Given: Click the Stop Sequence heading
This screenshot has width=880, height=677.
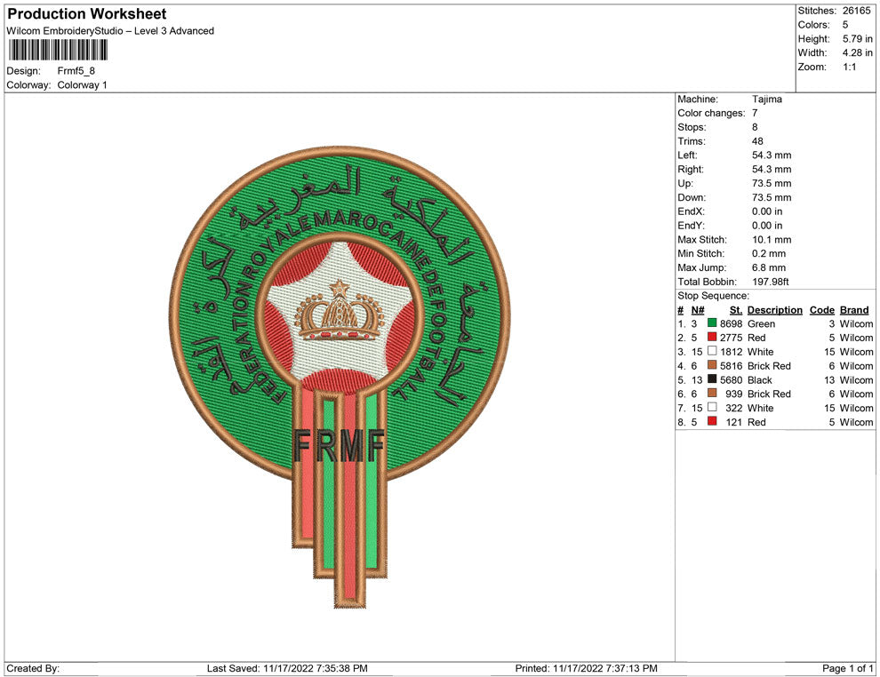Looking at the screenshot, I should 713,296.
